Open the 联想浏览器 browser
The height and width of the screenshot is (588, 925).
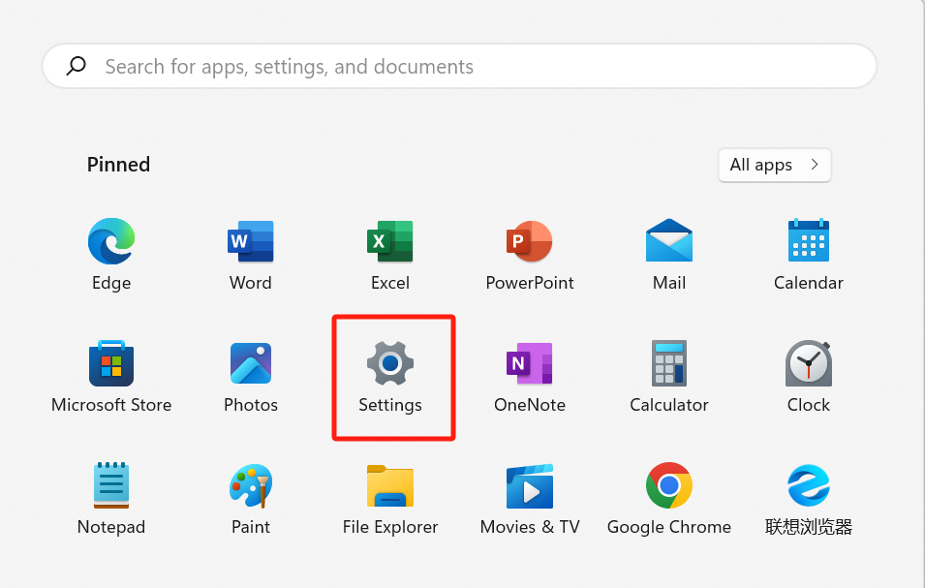tap(809, 485)
